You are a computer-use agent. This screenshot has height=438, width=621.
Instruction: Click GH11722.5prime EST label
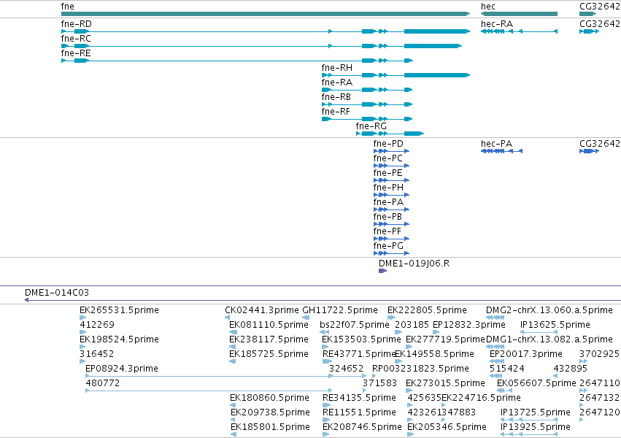click(340, 310)
